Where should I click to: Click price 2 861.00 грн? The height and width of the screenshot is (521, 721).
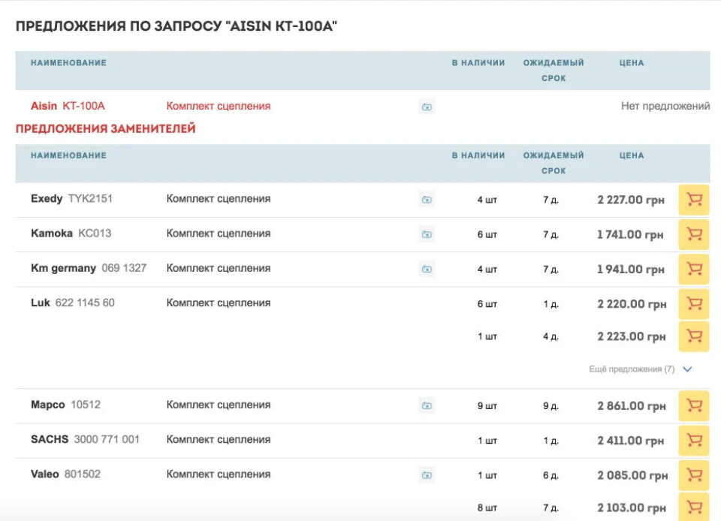tap(632, 406)
